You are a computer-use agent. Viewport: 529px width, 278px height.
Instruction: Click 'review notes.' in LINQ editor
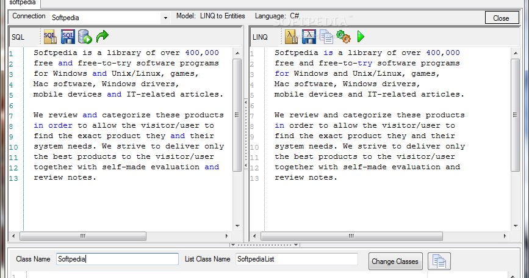coord(306,177)
